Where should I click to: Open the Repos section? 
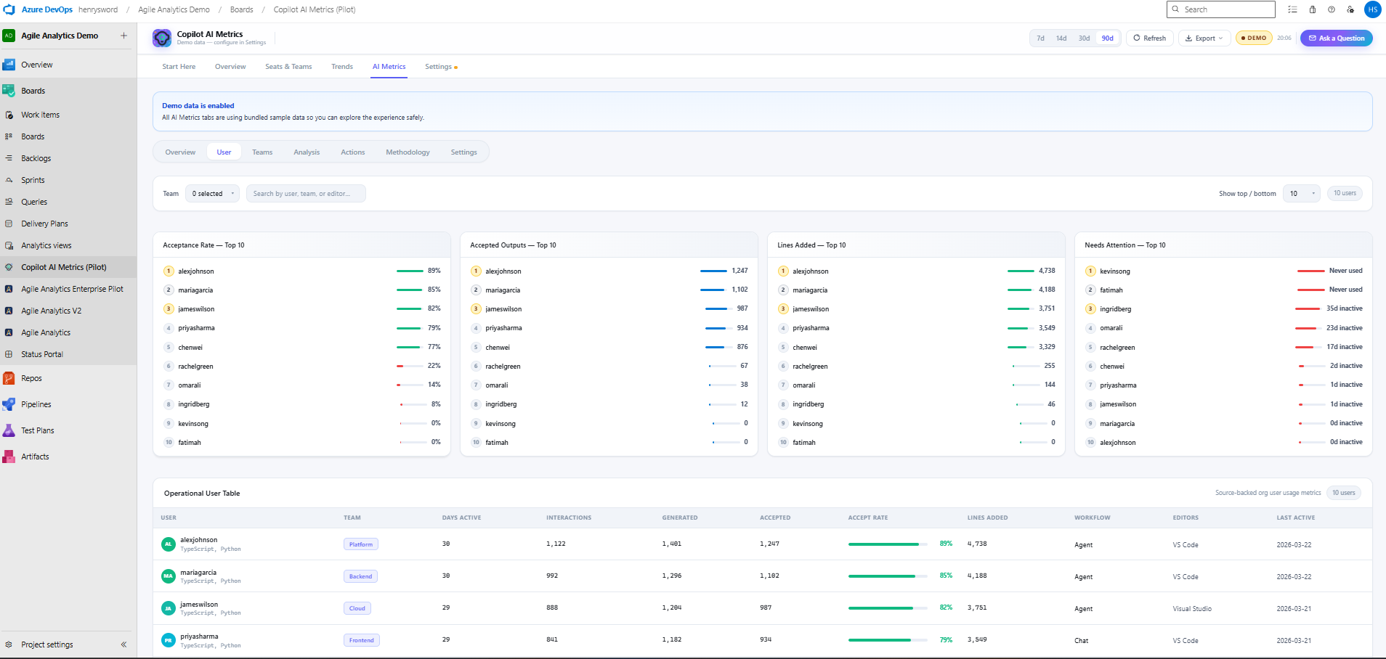tap(31, 377)
